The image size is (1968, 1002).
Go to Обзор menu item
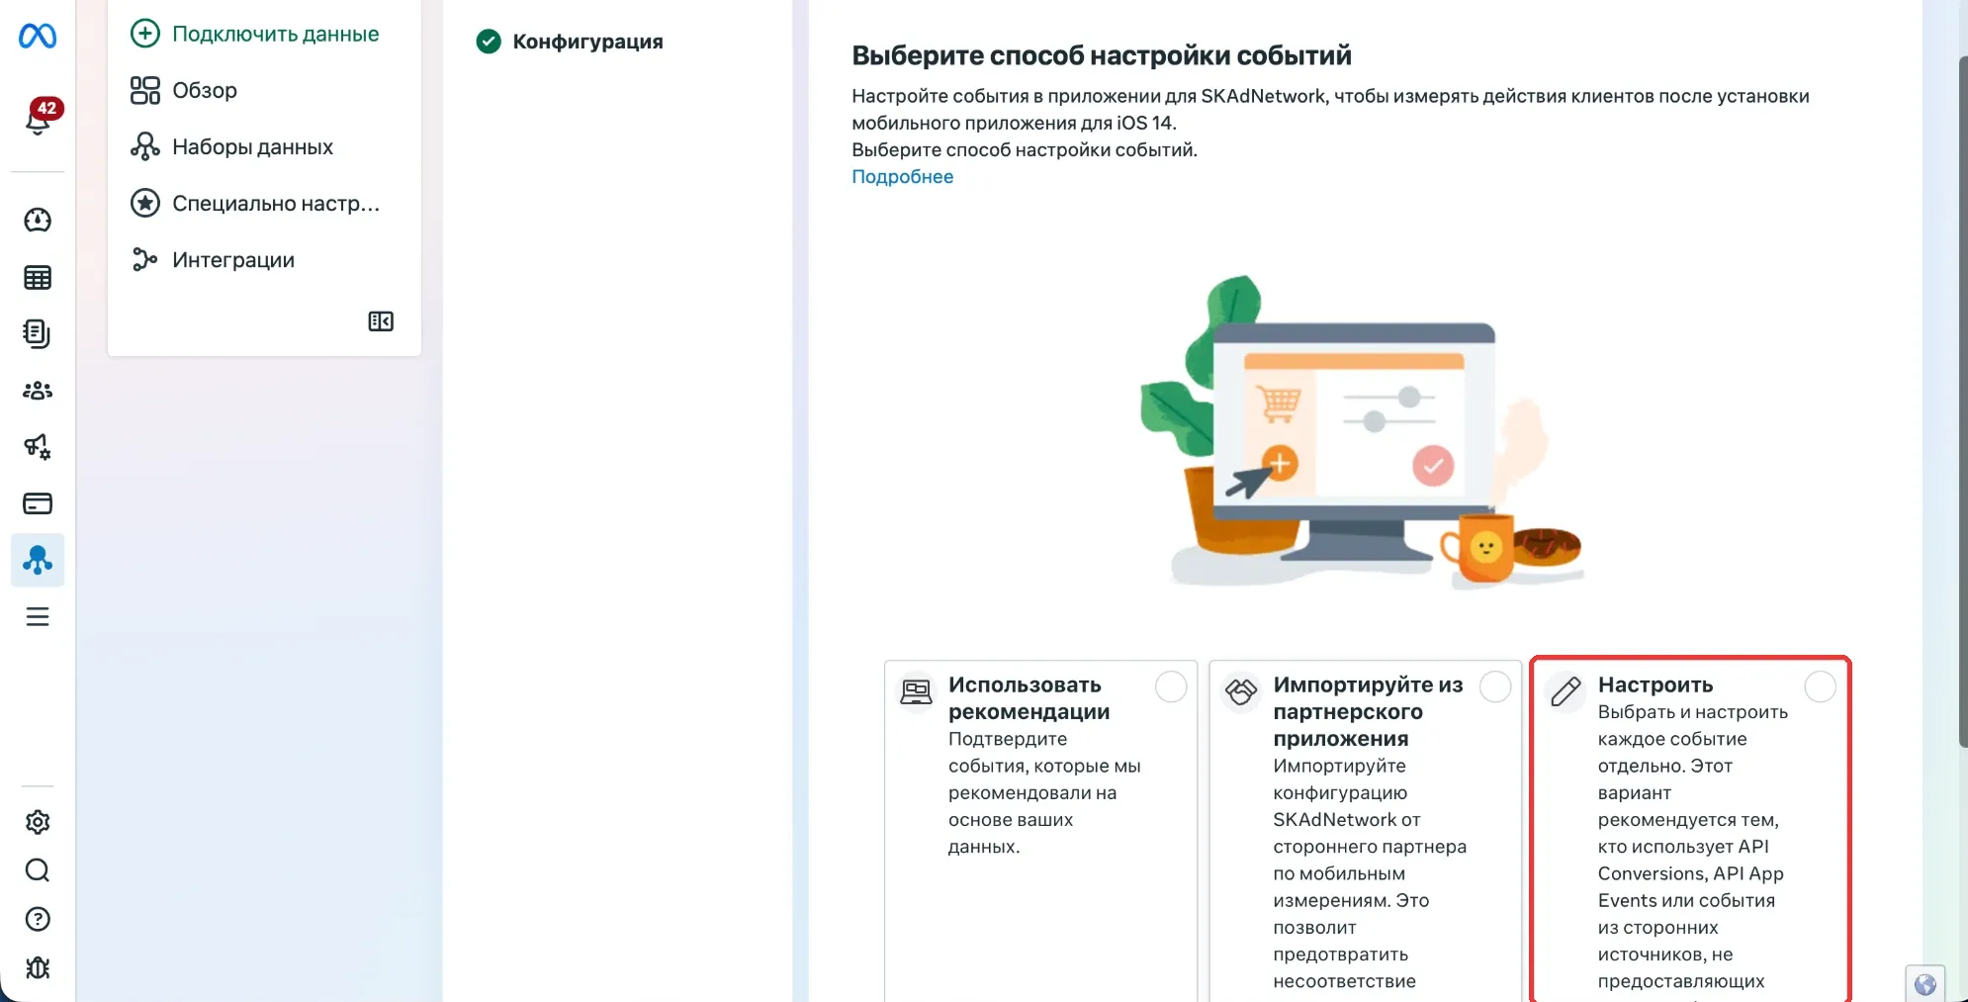184,90
